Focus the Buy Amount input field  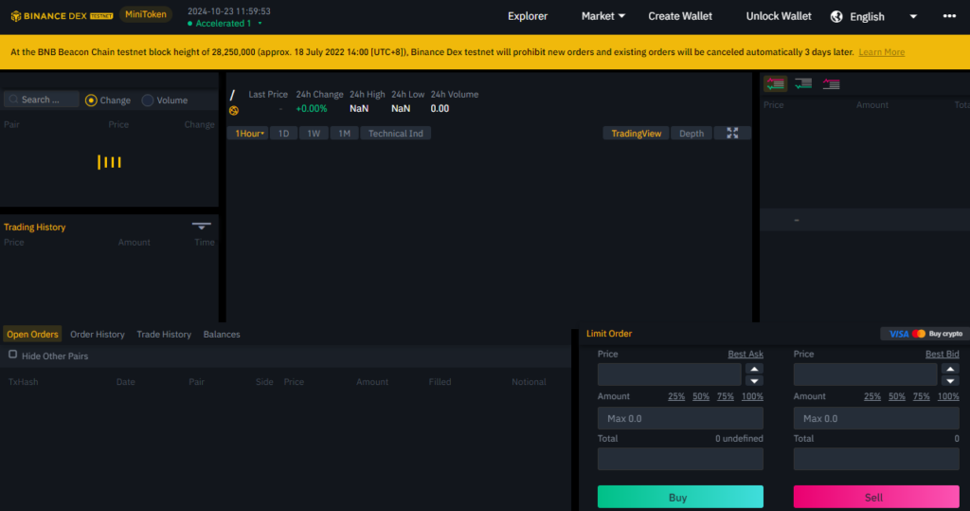(680, 418)
